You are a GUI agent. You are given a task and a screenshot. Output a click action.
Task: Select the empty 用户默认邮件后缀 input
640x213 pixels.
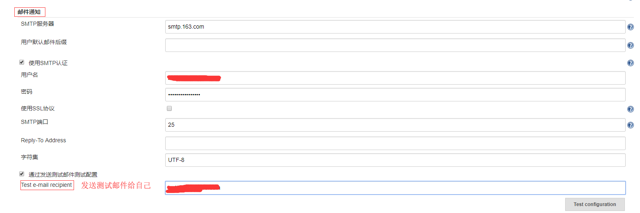click(x=395, y=45)
